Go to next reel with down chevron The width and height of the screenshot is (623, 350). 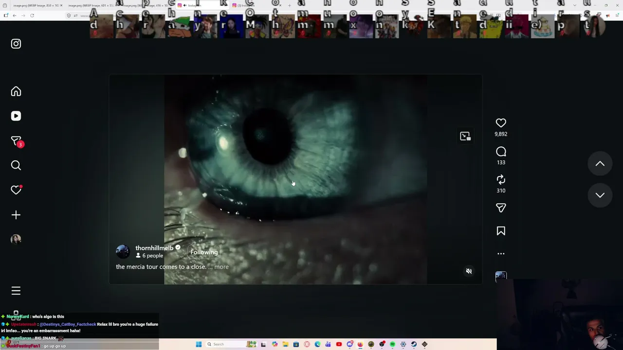coord(600,195)
